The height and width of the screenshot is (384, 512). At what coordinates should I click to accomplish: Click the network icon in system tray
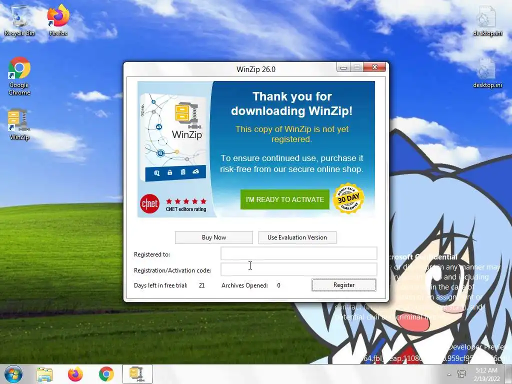tap(461, 374)
